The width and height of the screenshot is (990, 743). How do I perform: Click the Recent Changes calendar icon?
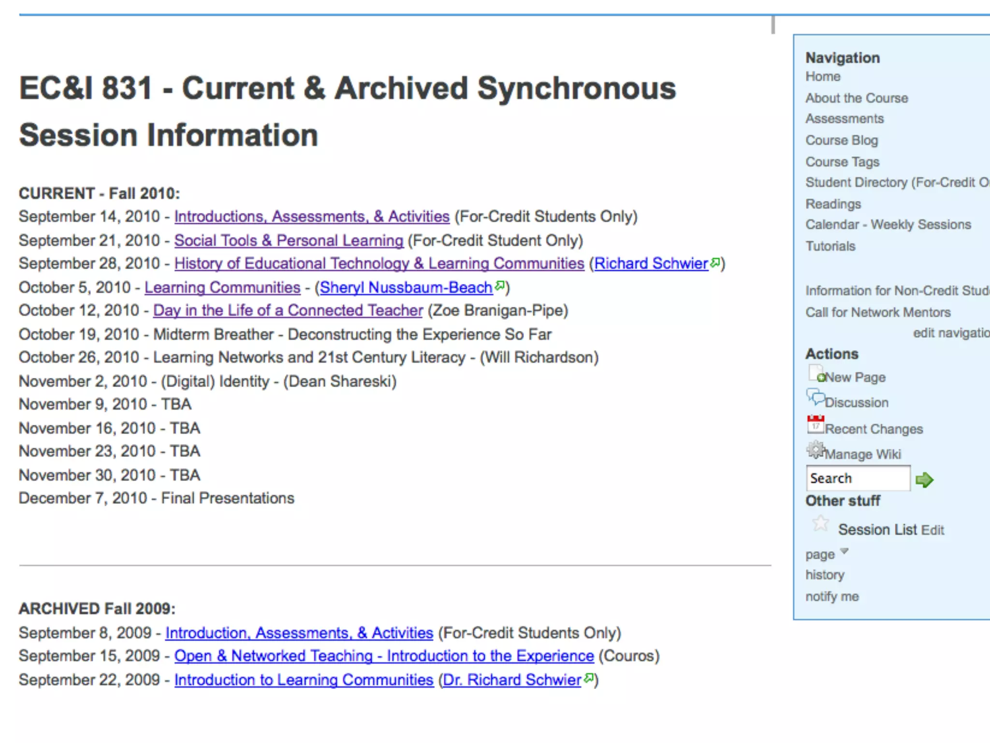tap(815, 425)
